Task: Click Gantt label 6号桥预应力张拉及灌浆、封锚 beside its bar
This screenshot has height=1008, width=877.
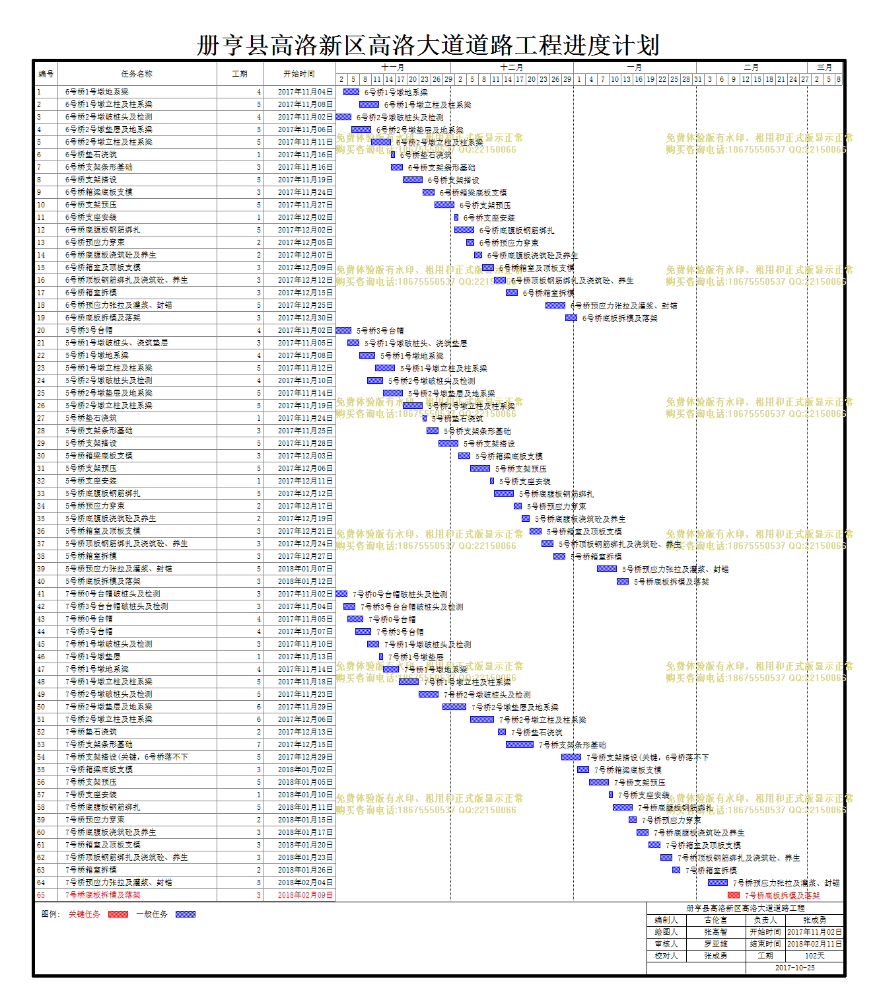Action: (x=624, y=306)
